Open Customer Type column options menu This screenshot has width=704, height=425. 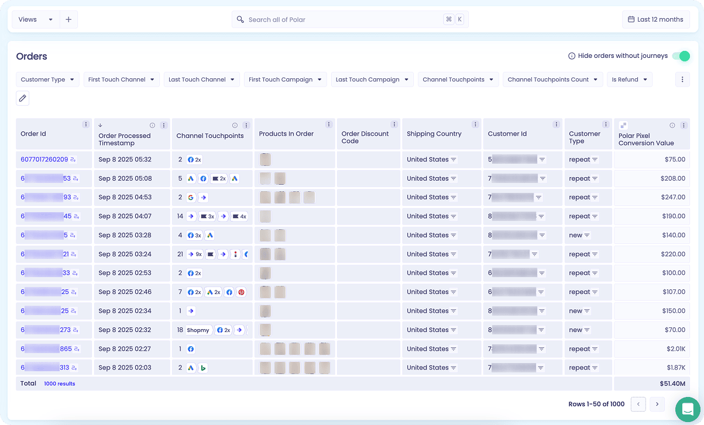click(606, 125)
